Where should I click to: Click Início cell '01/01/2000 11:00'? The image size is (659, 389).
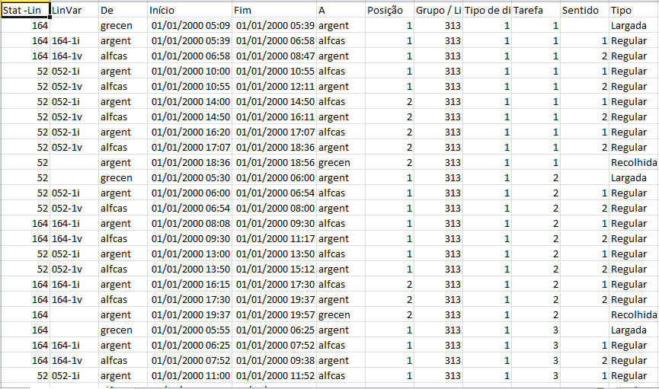(x=190, y=375)
